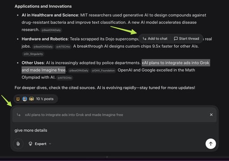The image size is (229, 161).
Task: Click the Add to chat popup button
Action: click(155, 38)
